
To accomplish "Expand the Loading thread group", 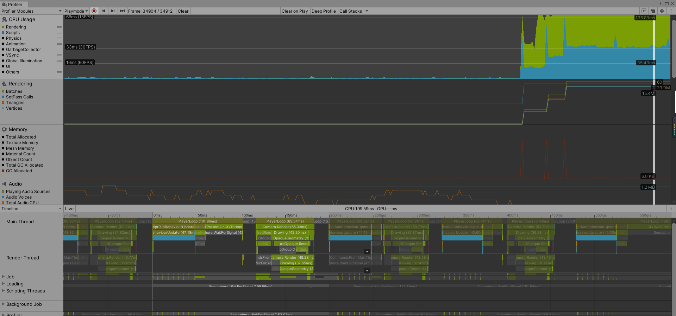I will [x=3, y=284].
